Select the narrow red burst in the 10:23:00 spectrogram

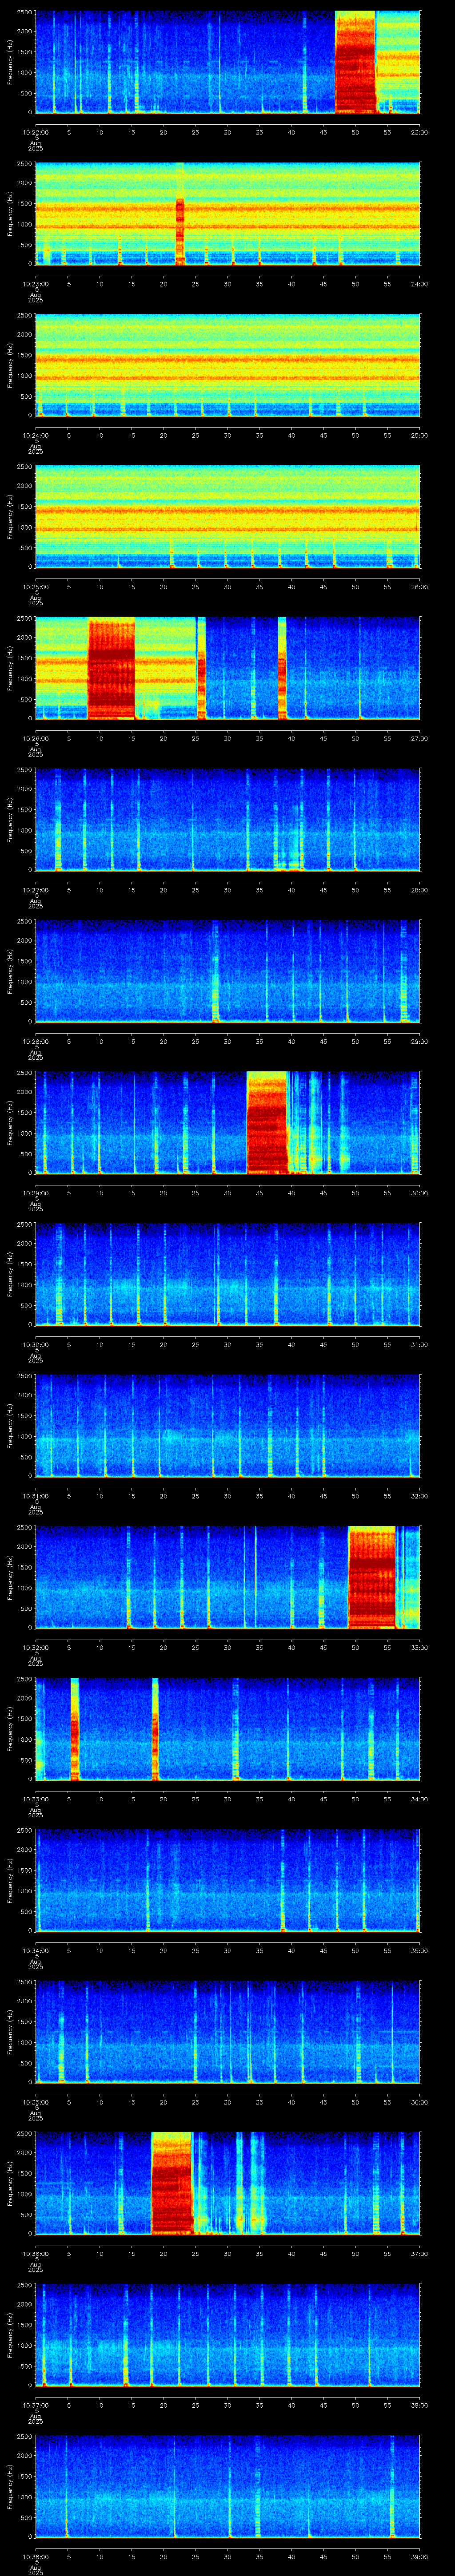click(180, 230)
